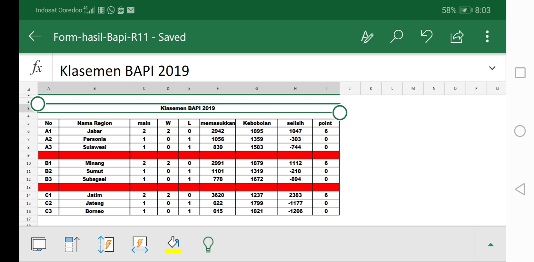Select the Personia cell
This screenshot has width=534, height=262.
click(94, 139)
